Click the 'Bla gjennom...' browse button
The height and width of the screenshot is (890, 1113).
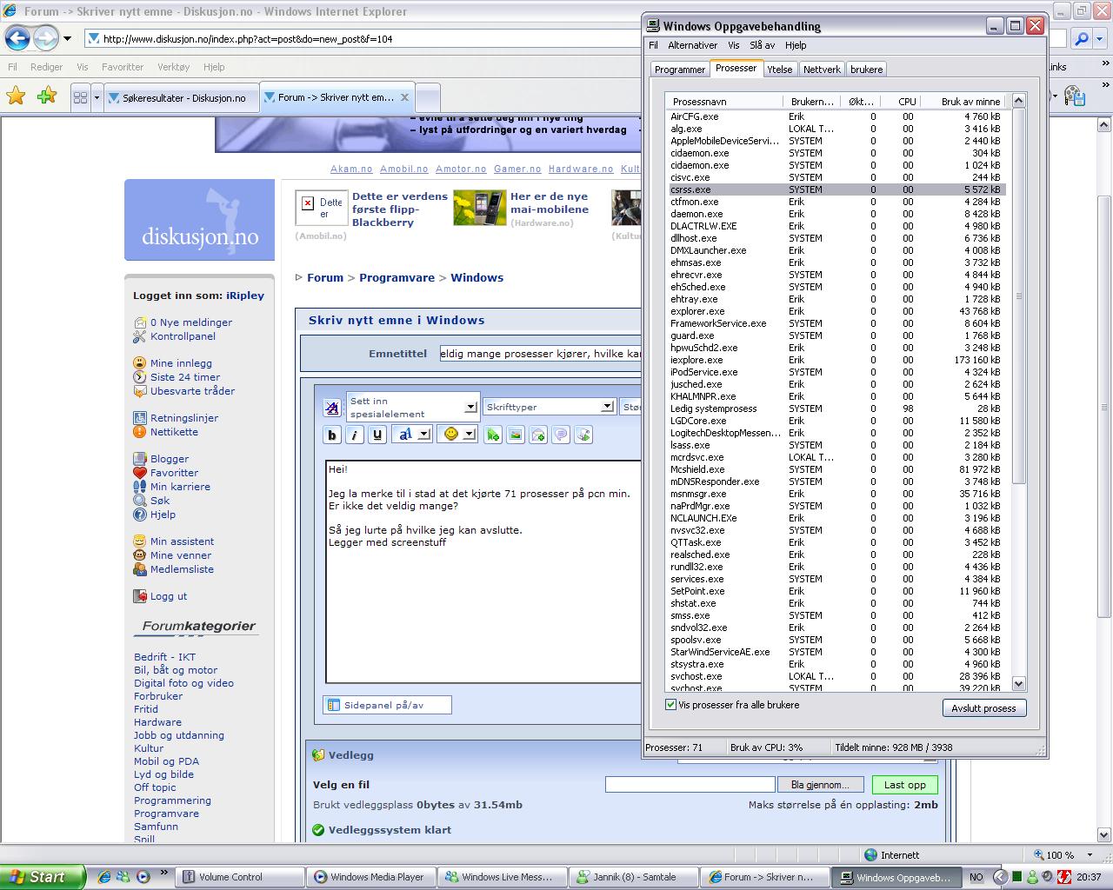click(x=820, y=785)
